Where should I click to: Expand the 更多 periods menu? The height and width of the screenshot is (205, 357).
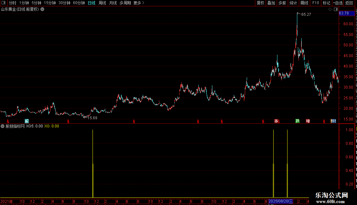point(139,3)
